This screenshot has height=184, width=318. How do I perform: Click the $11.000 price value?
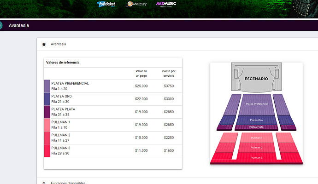(141, 150)
